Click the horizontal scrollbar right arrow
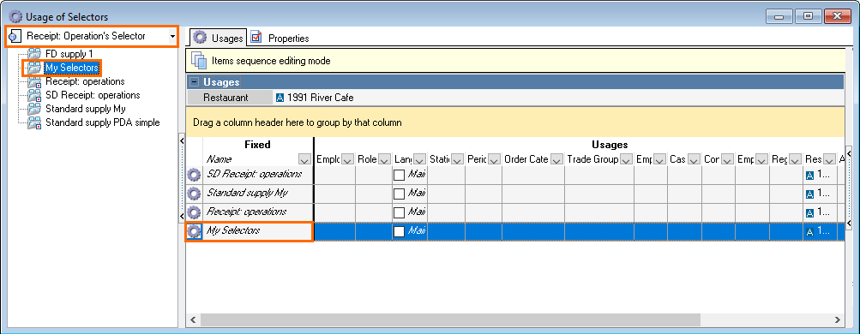 (838, 319)
